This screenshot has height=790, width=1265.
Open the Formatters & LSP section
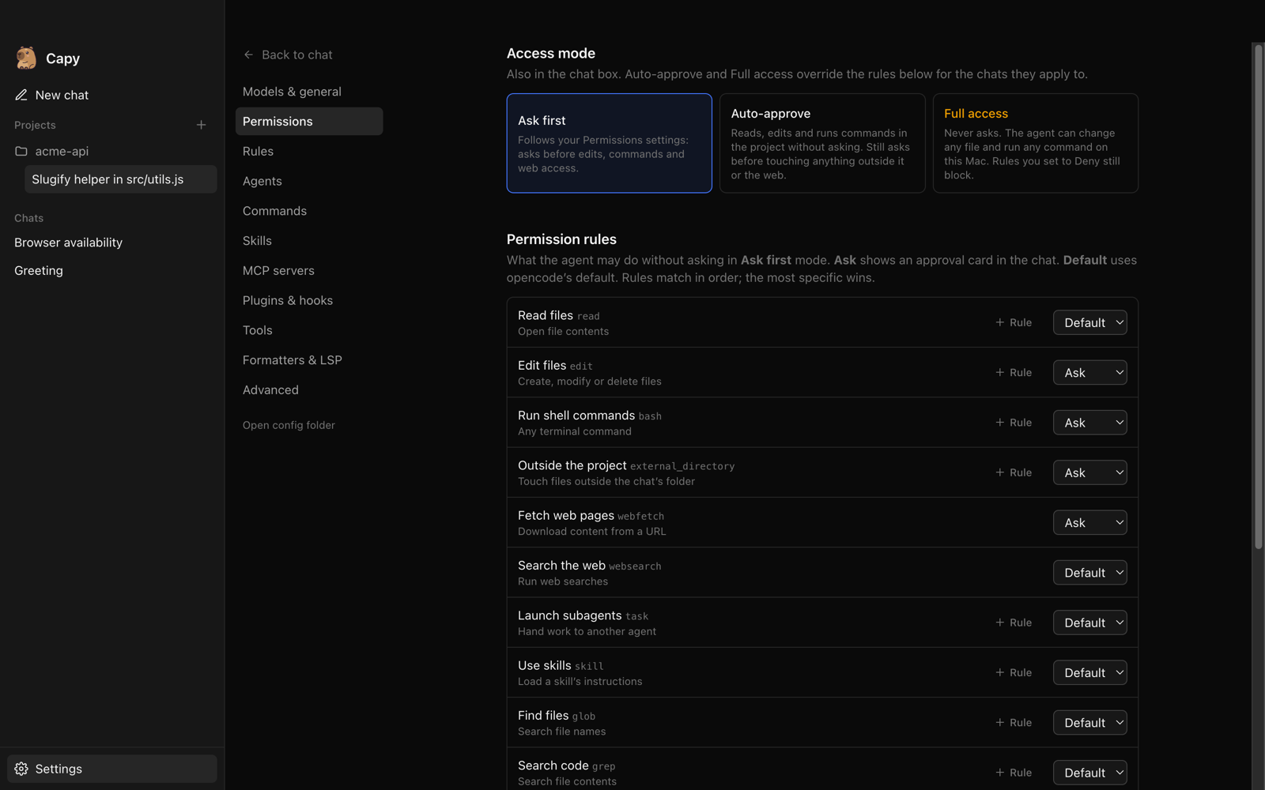[309, 360]
